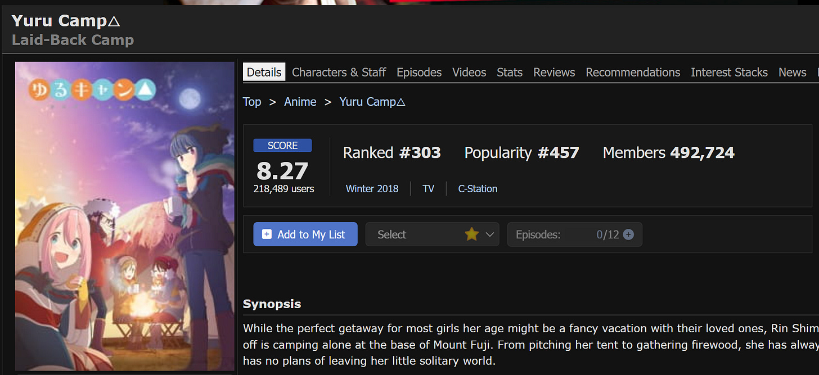Go to the Videos tab
Image resolution: width=819 pixels, height=375 pixels.
(469, 72)
